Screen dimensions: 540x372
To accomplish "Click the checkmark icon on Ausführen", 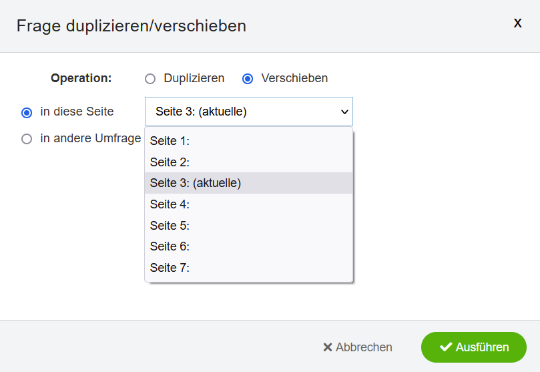I will tap(446, 347).
